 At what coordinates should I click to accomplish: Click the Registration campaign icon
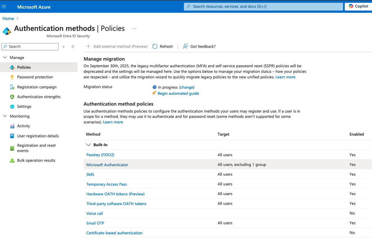point(12,87)
